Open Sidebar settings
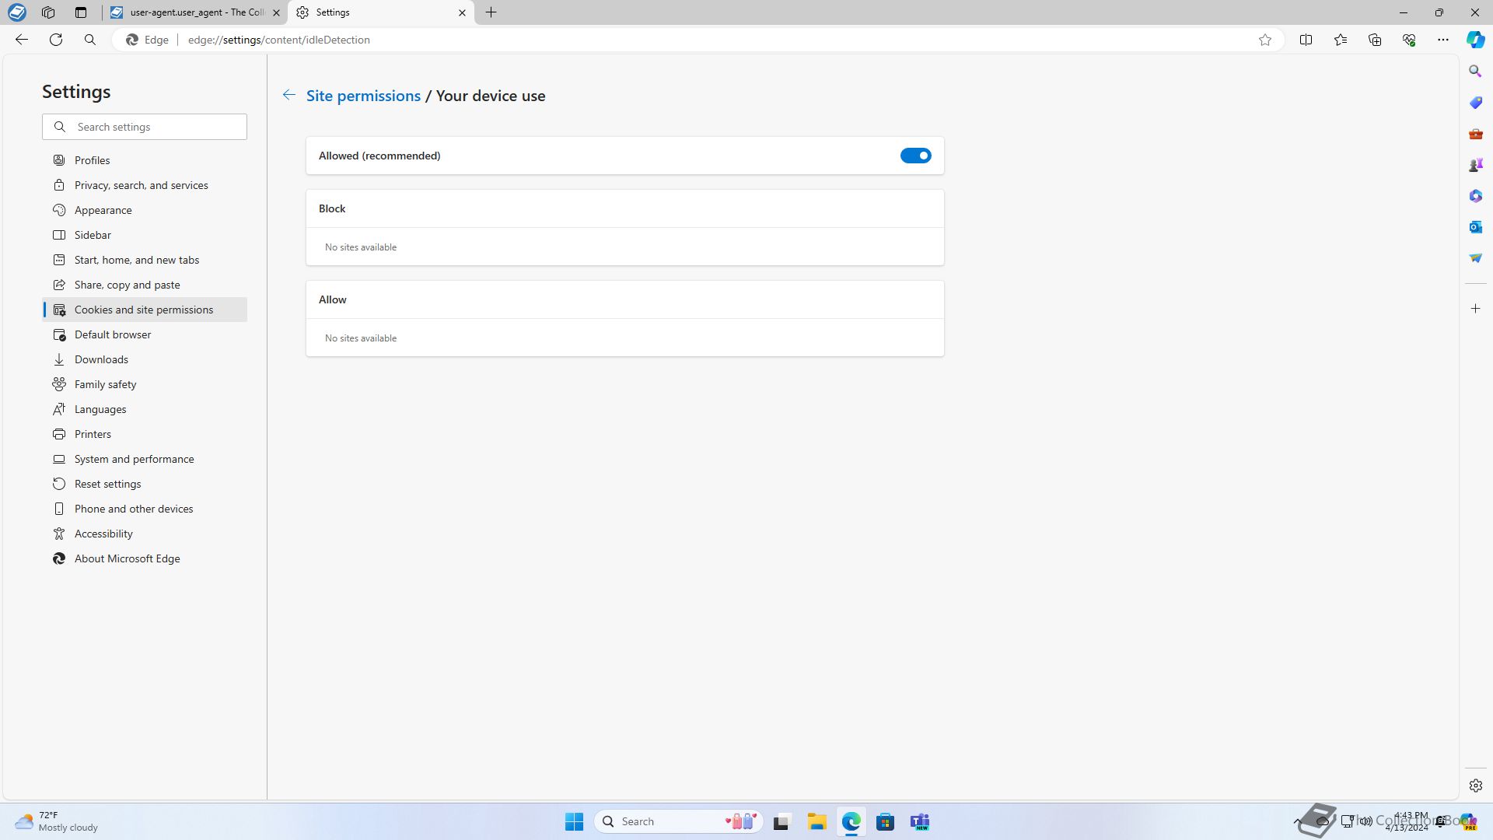The width and height of the screenshot is (1493, 840). [145, 235]
